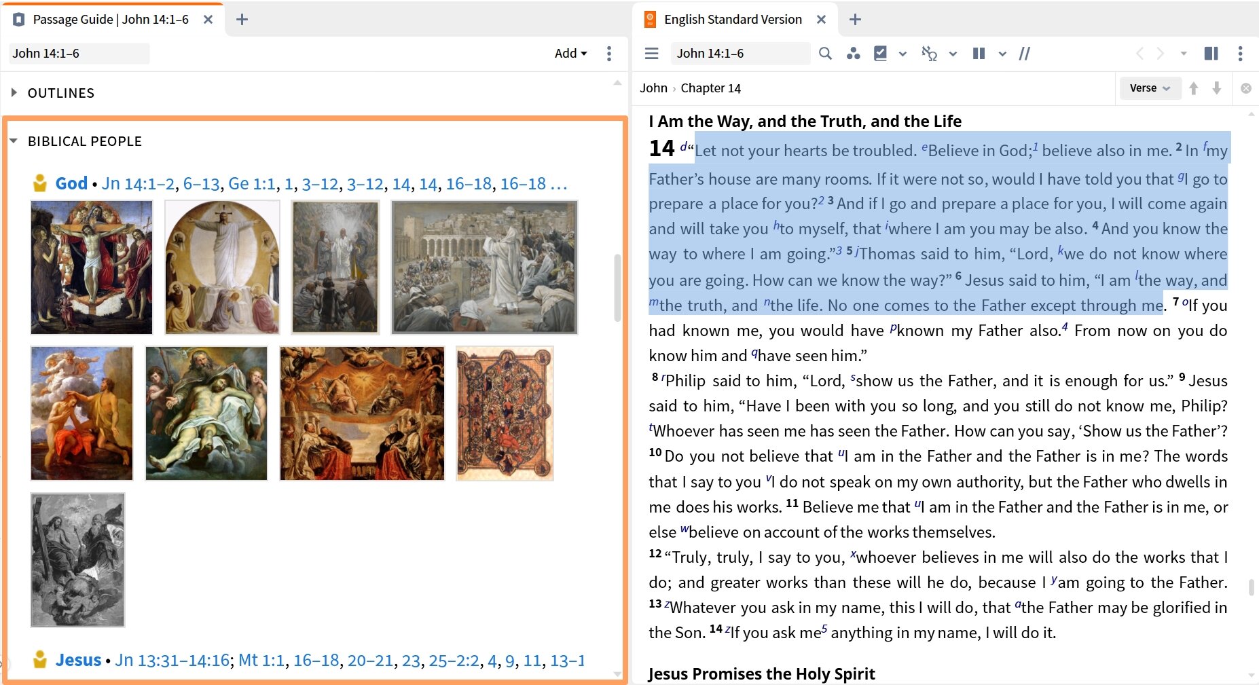The image size is (1259, 685).
Task: Open the Verse navigation dropdown
Action: [x=1150, y=88]
